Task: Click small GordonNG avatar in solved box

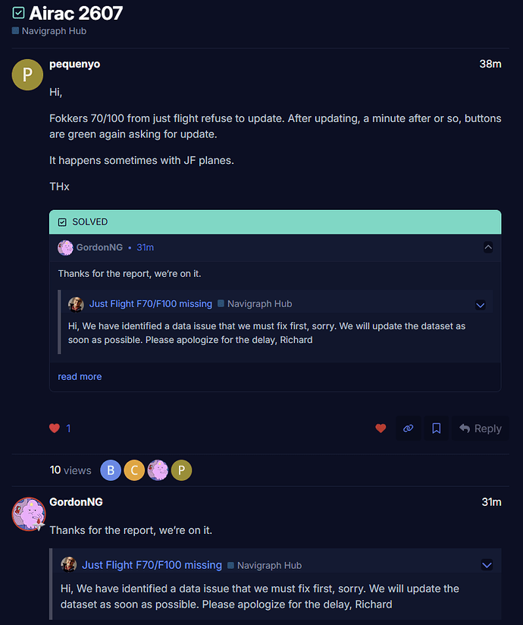Action: [x=65, y=247]
